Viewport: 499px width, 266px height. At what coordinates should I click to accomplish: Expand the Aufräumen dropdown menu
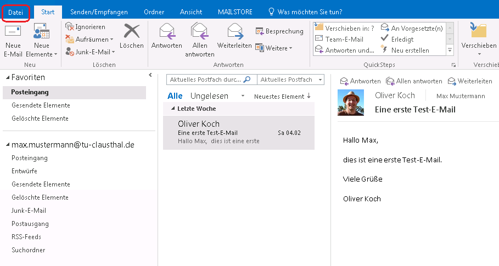coord(111,39)
